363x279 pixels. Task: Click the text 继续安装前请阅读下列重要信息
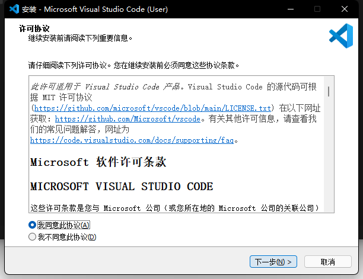click(80, 38)
